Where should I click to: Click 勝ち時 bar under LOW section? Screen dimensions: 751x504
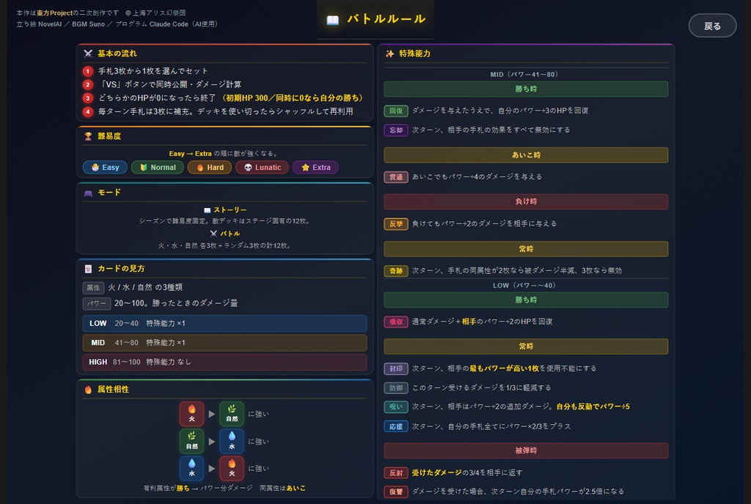pos(526,300)
